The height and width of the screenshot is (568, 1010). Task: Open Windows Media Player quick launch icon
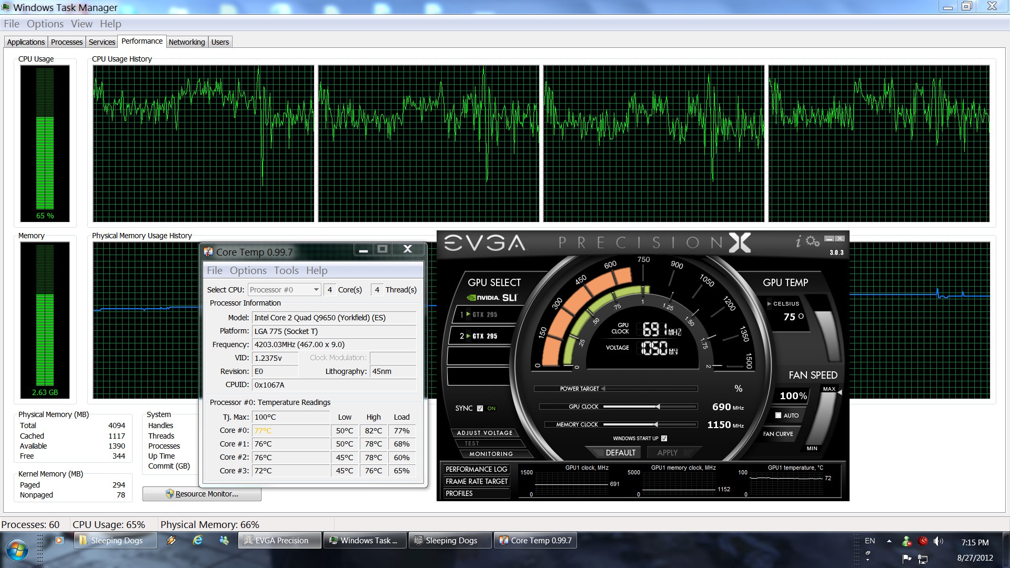[x=59, y=540]
